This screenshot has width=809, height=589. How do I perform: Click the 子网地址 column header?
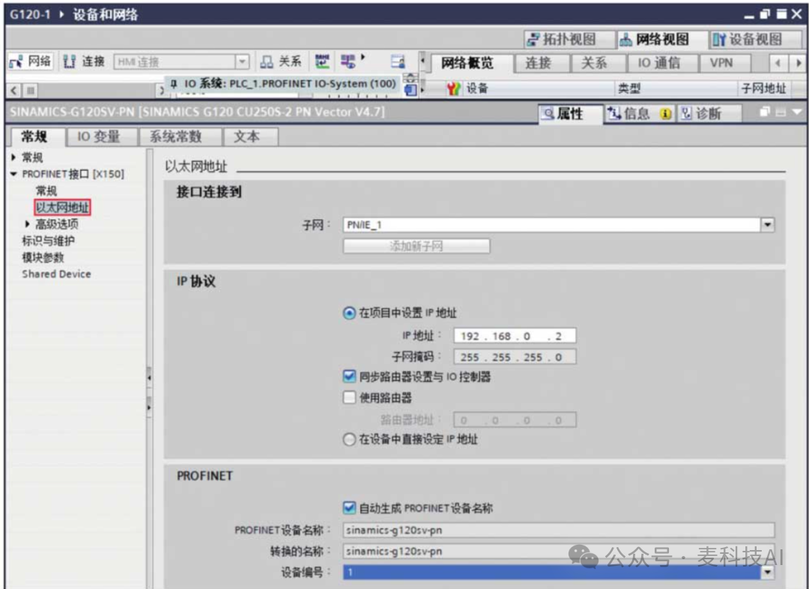[x=763, y=88]
